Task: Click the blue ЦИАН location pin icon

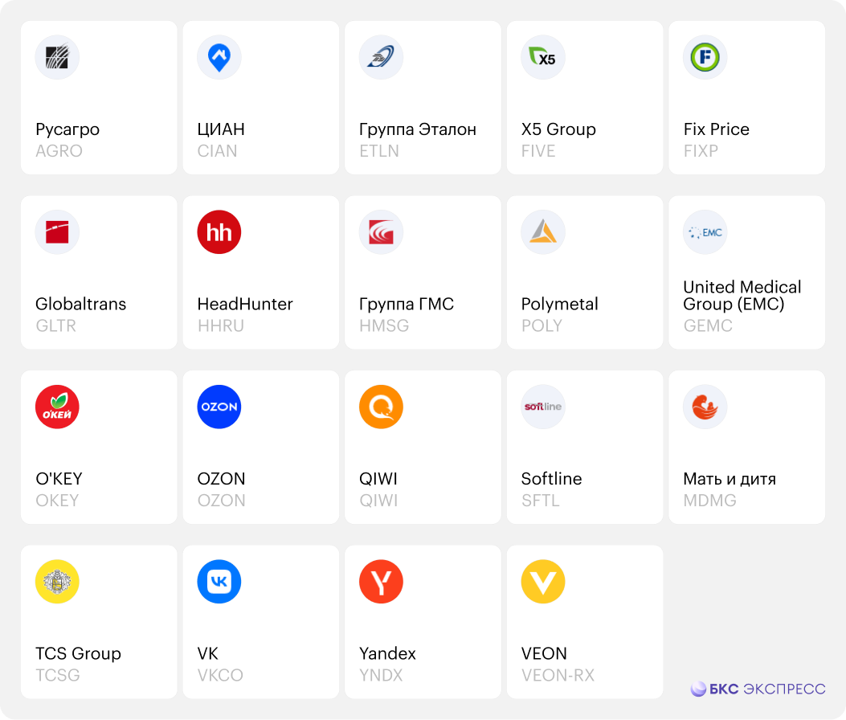Action: click(x=219, y=57)
